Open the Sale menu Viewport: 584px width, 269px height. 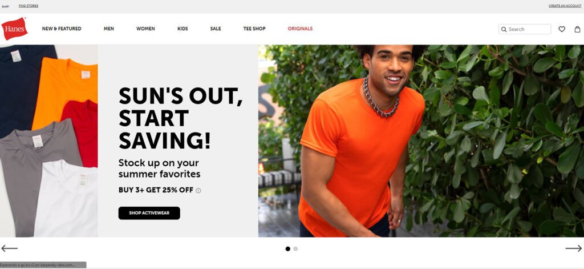point(215,29)
